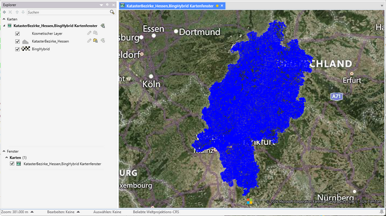Uncheck visibility of Kosmetischer Layer

point(17,33)
